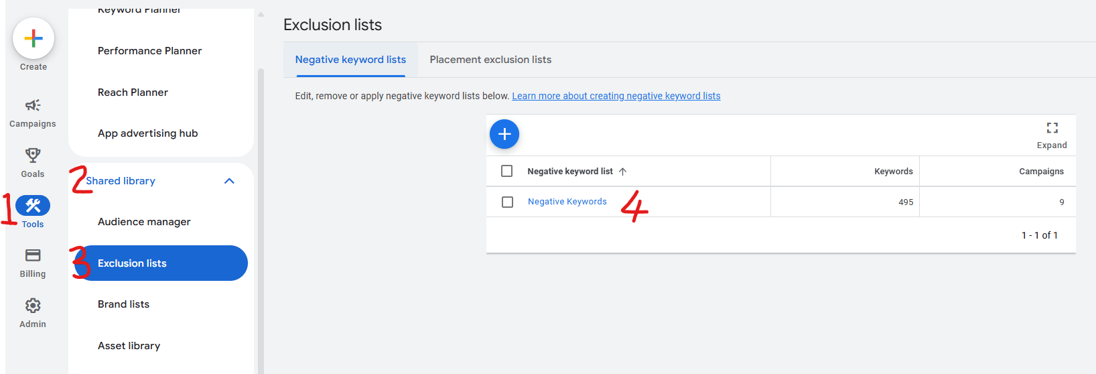Sort by Negative keyword list arrow
The width and height of the screenshot is (1096, 374).
click(623, 172)
